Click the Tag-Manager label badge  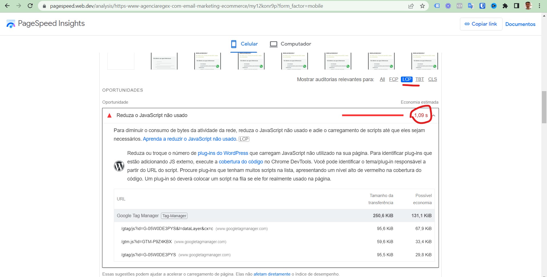pyautogui.click(x=174, y=216)
